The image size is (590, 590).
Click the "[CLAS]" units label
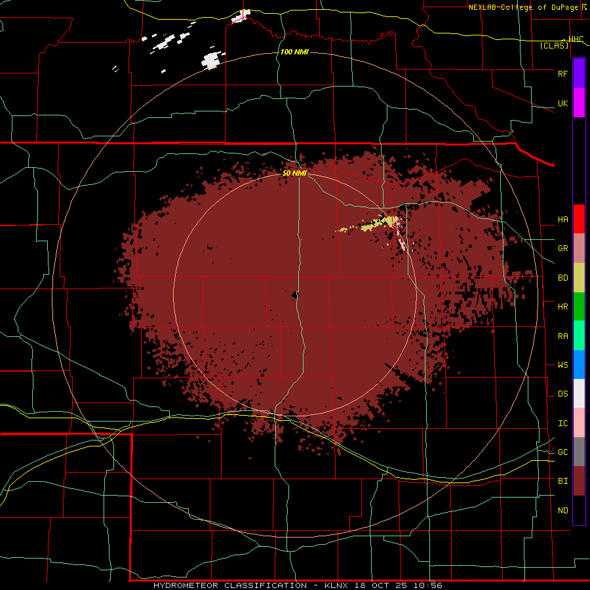pyautogui.click(x=554, y=45)
